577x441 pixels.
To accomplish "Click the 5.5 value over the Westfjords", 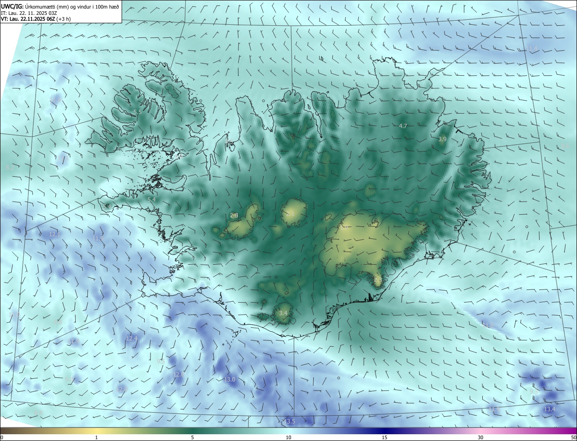I will [137, 112].
